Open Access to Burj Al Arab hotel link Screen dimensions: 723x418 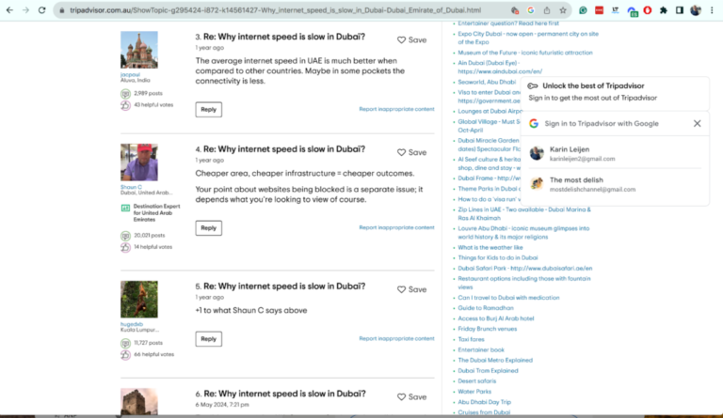496,318
